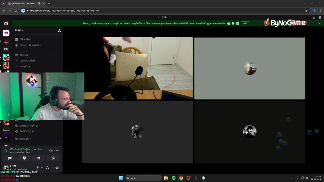The height and width of the screenshot is (182, 324).
Task: Click the browser address bar URL
Action: (63, 11)
